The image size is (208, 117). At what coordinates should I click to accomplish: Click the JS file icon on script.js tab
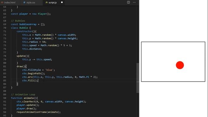(x=46, y=3)
